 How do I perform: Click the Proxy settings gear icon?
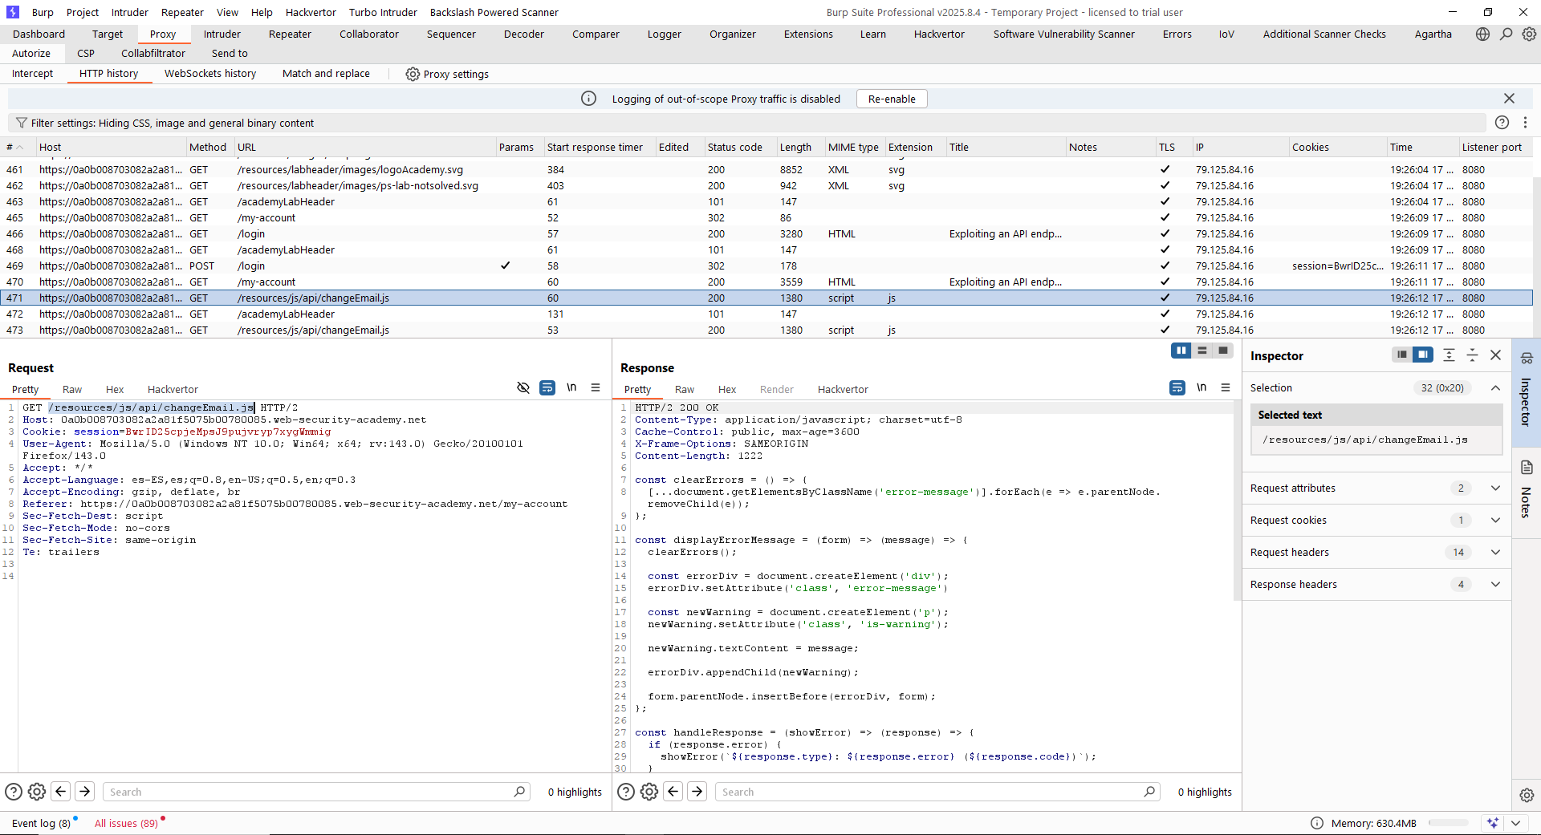tap(413, 74)
